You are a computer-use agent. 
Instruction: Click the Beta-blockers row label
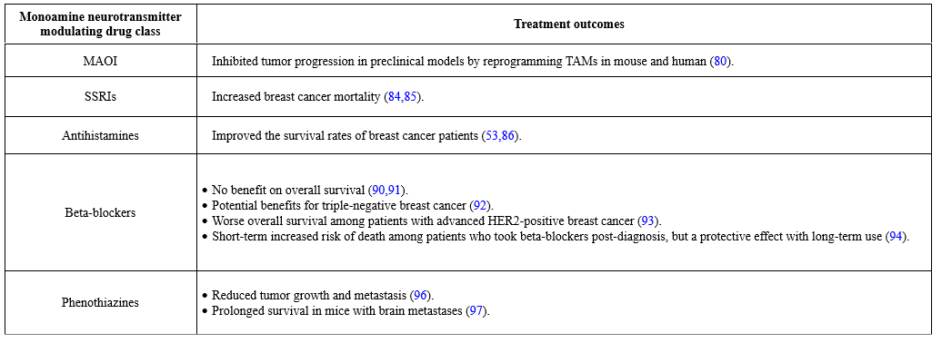click(x=100, y=213)
